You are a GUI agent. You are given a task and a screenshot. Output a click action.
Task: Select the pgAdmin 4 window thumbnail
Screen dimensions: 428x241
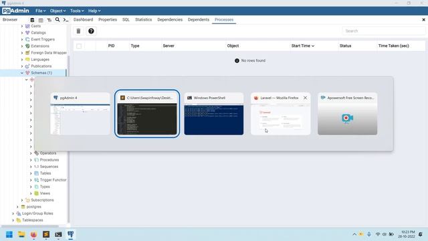80,114
